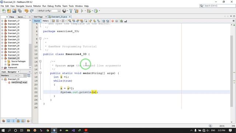Click Next Bookmark editor icon
Viewport: 236px width, 133px height.
click(x=94, y=21)
